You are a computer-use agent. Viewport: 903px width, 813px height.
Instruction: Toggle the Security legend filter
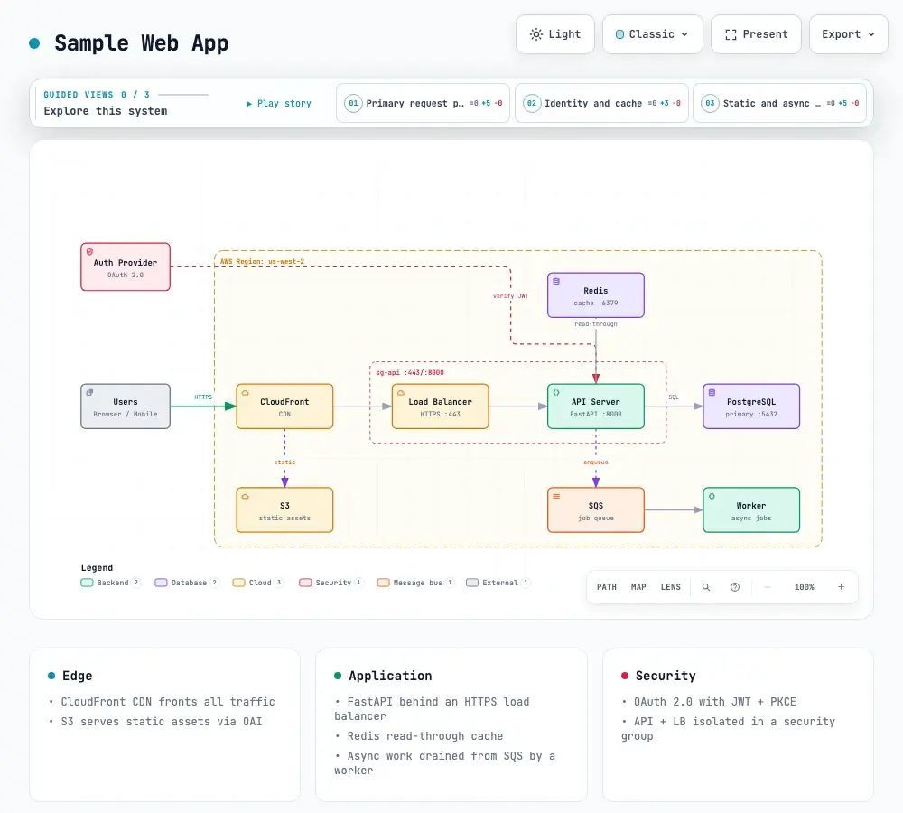[x=331, y=583]
